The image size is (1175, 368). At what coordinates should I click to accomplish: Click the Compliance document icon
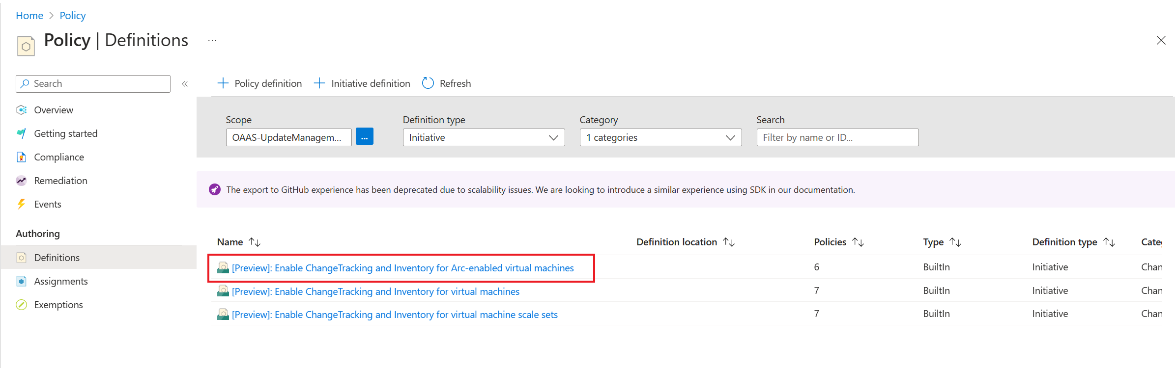(x=22, y=157)
